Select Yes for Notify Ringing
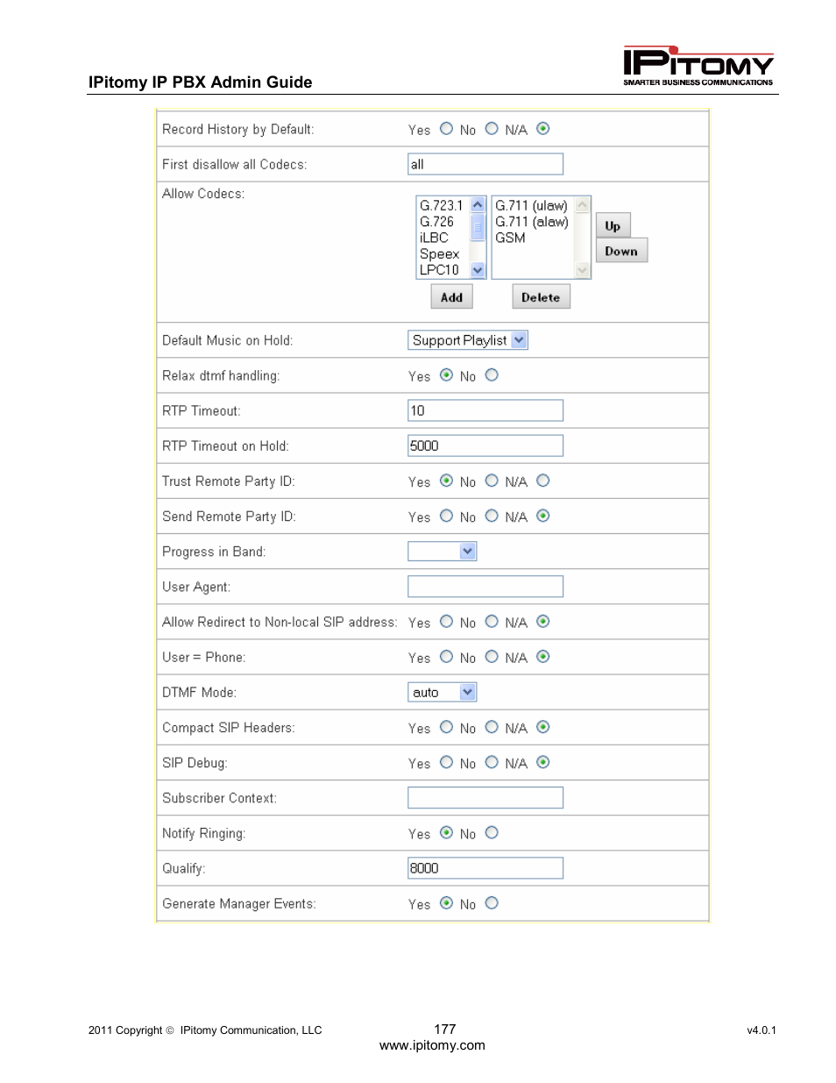The image size is (836, 1083). coord(447,833)
